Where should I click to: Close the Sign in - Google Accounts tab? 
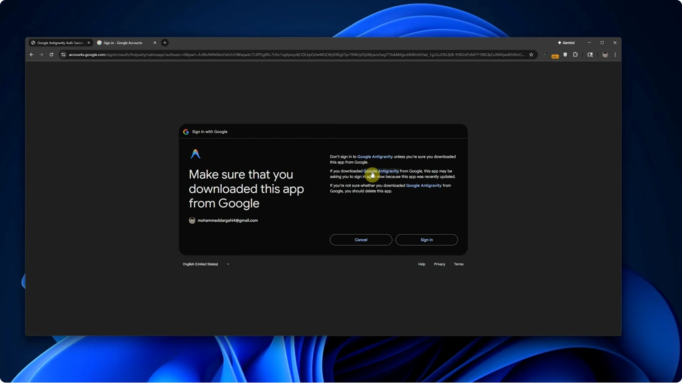click(x=155, y=43)
